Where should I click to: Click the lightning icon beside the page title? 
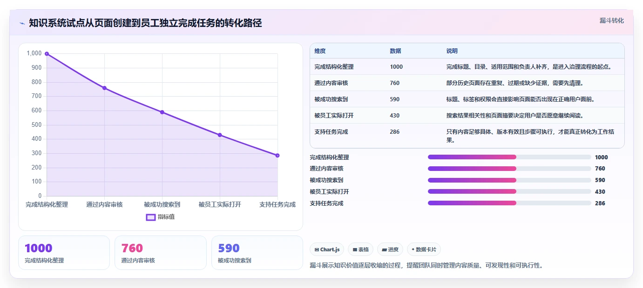point(22,23)
